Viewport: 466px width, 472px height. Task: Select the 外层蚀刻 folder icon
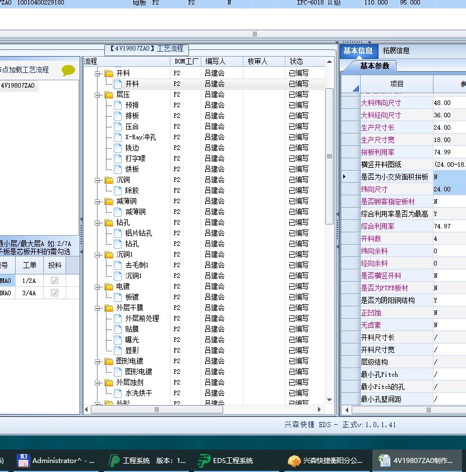coord(109,382)
